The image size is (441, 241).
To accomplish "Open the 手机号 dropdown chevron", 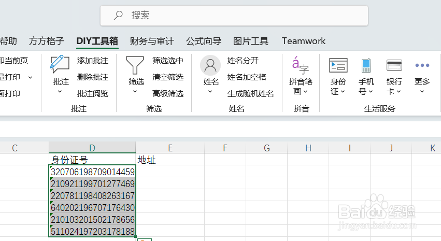I will 371,91.
